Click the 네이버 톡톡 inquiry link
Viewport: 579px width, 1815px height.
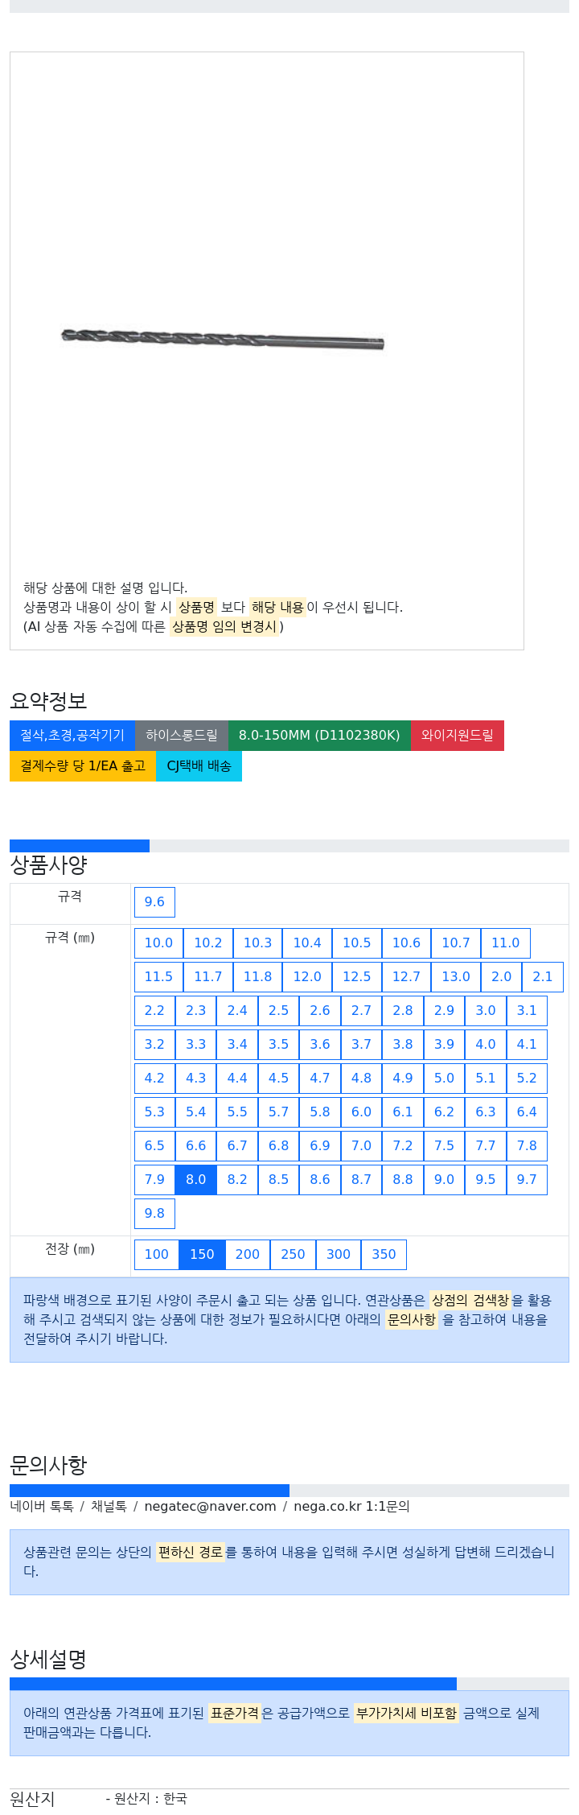pyautogui.click(x=42, y=1506)
